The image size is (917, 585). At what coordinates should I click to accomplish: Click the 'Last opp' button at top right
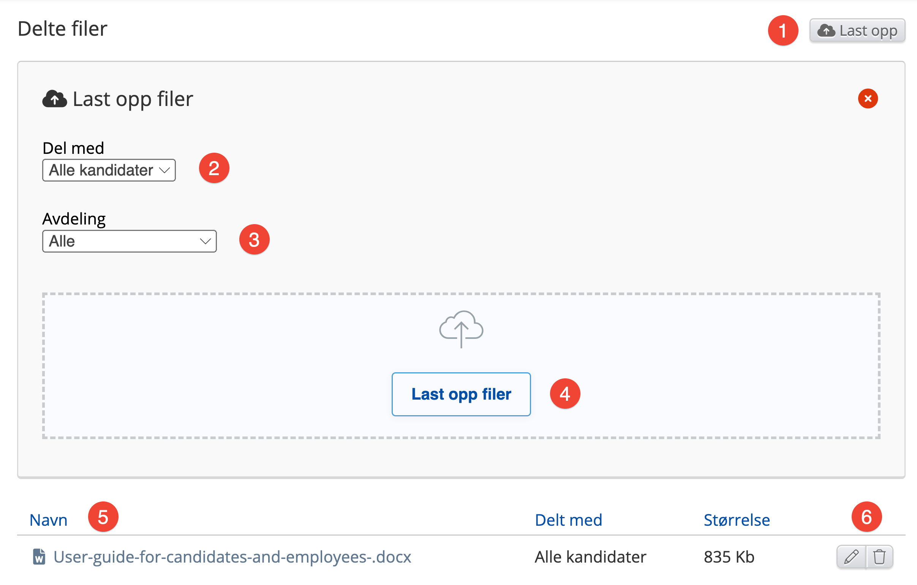tap(857, 30)
